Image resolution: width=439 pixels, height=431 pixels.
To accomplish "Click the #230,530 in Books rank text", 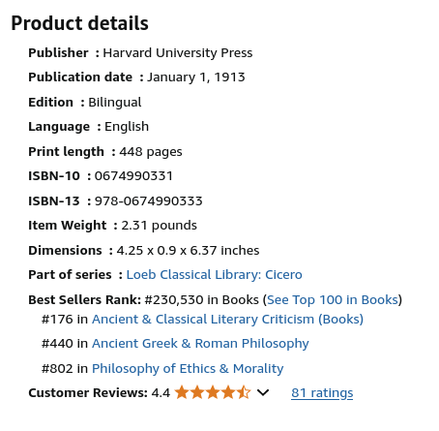I will [x=202, y=300].
